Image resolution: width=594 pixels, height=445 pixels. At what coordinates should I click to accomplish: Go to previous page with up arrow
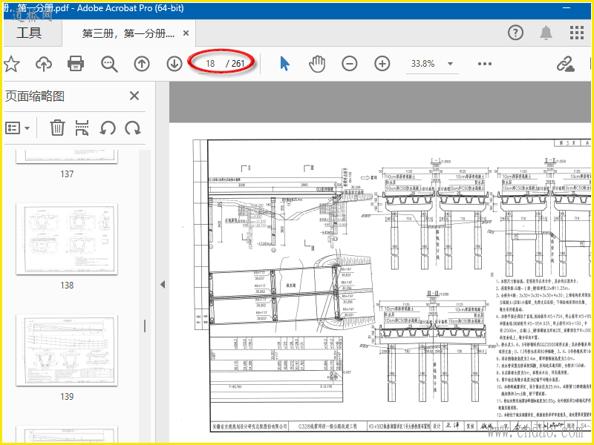(x=142, y=64)
